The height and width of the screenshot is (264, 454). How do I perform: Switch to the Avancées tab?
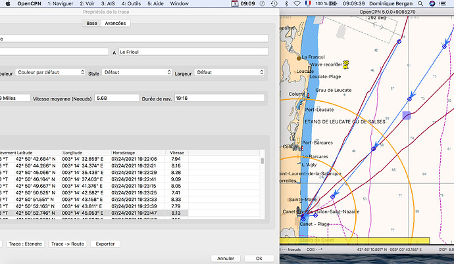115,23
